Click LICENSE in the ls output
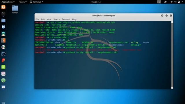The width and height of the screenshot is (185, 104). click(x=60, y=45)
